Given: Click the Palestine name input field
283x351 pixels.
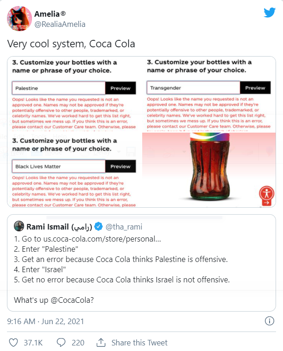Looking at the screenshot, I should tap(58, 88).
